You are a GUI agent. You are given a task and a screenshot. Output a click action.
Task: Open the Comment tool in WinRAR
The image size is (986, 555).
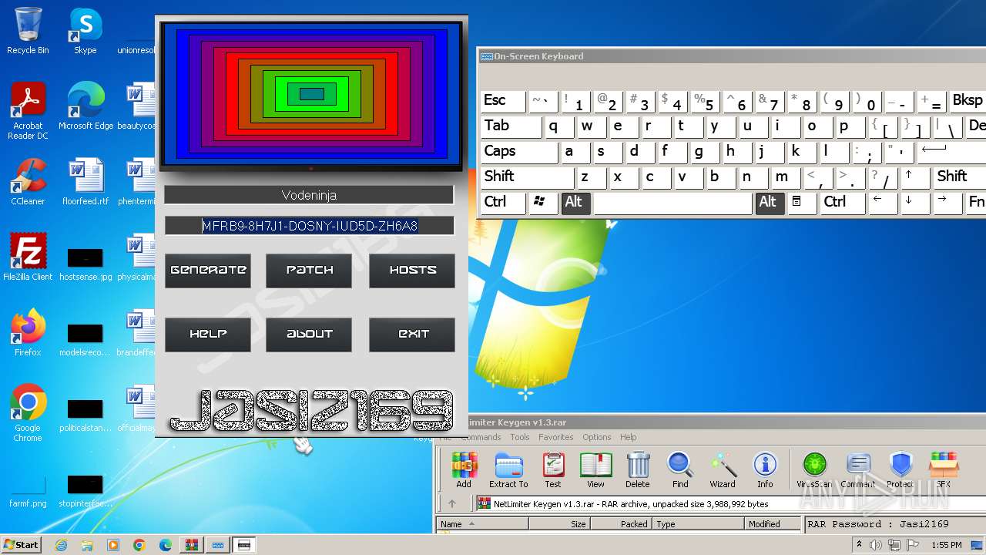tap(857, 470)
